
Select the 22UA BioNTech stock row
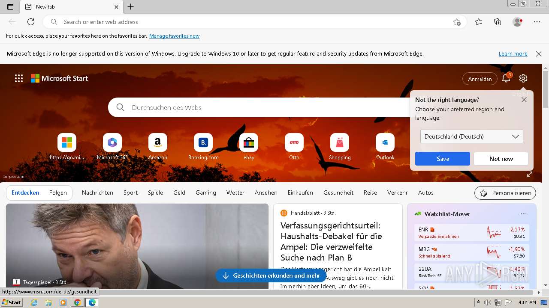tap(472, 272)
